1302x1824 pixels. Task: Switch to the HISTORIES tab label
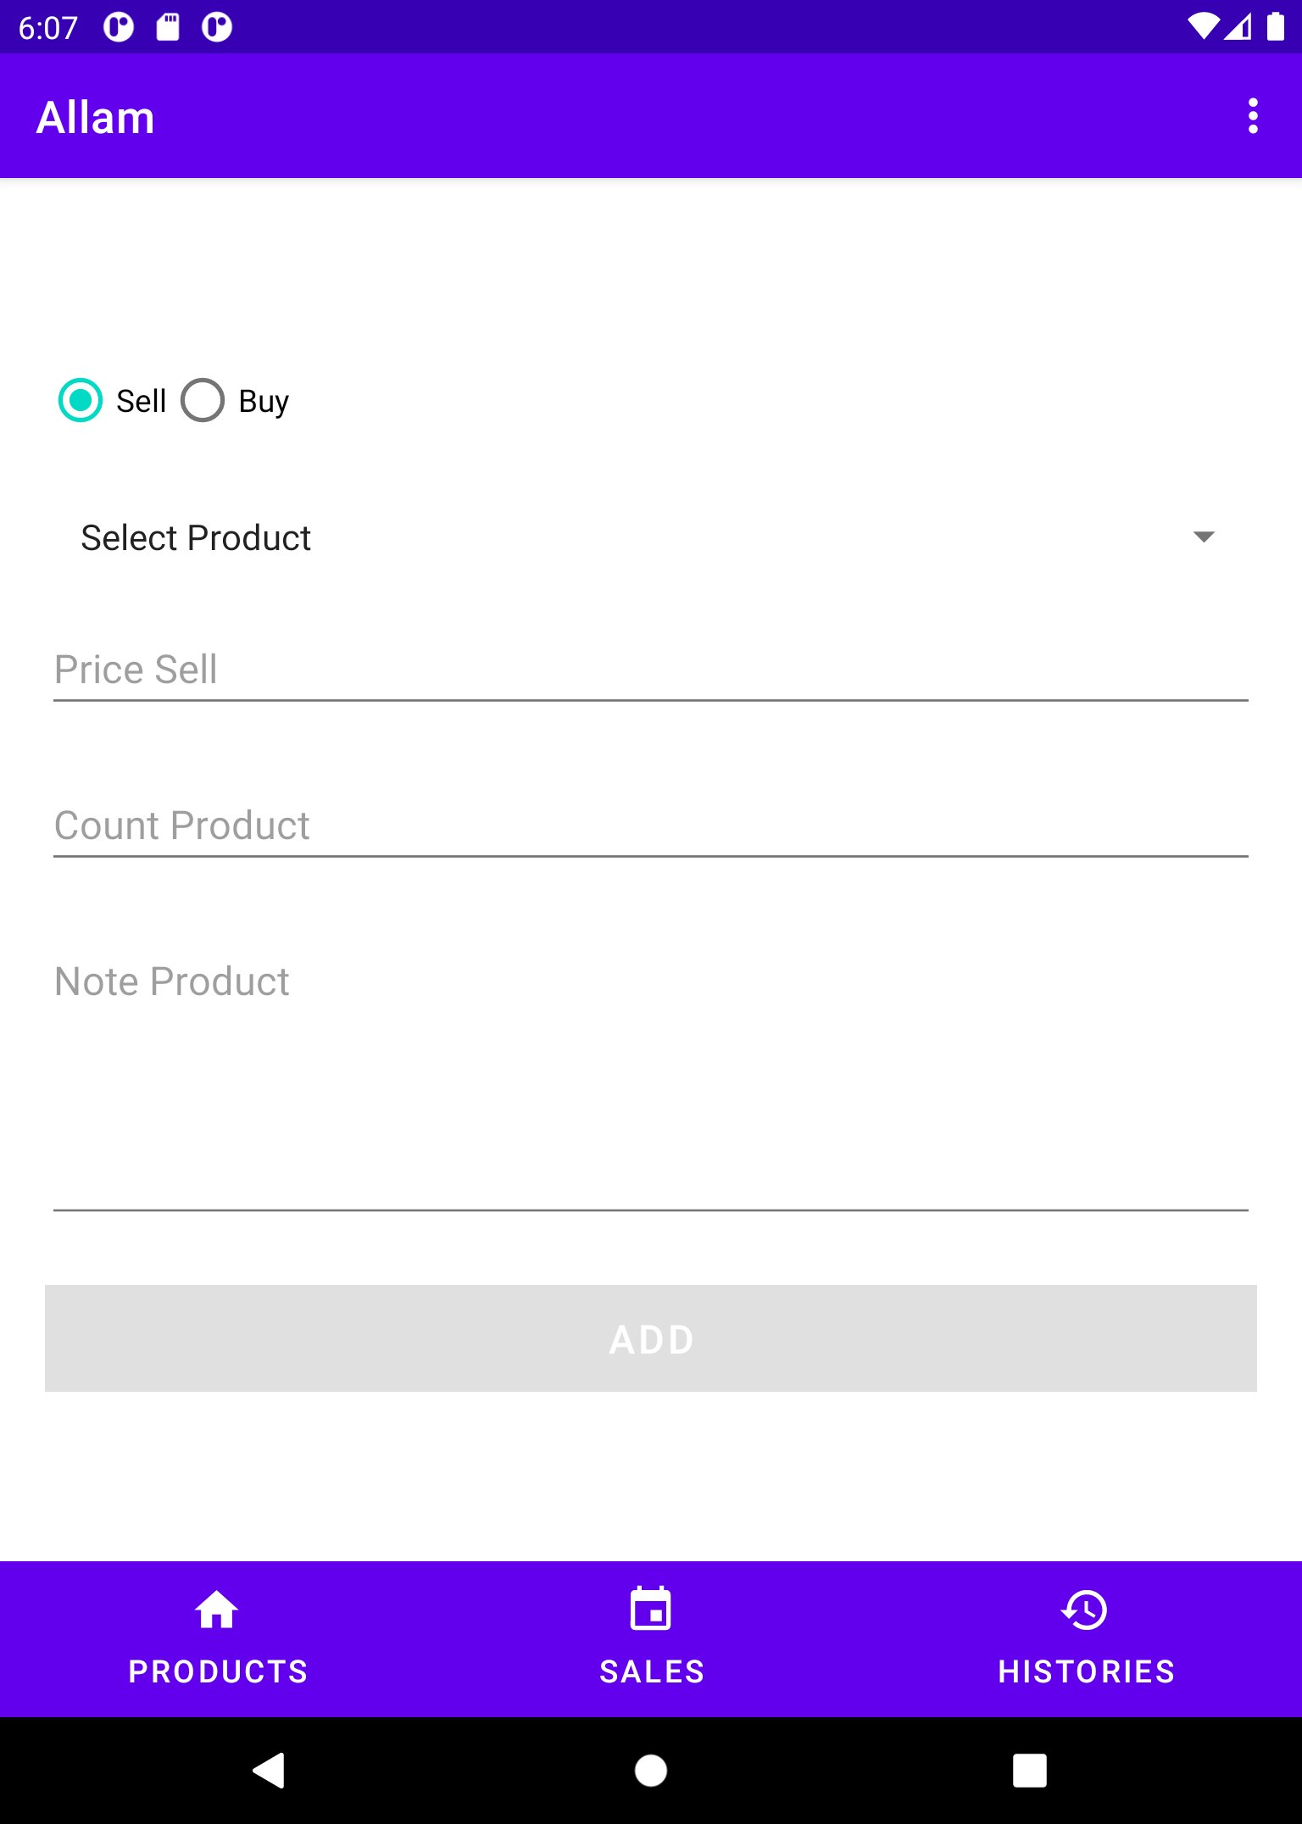coord(1086,1671)
